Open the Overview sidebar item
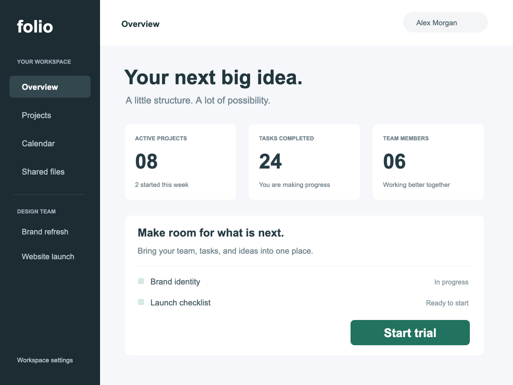This screenshot has width=513, height=385. (x=50, y=87)
